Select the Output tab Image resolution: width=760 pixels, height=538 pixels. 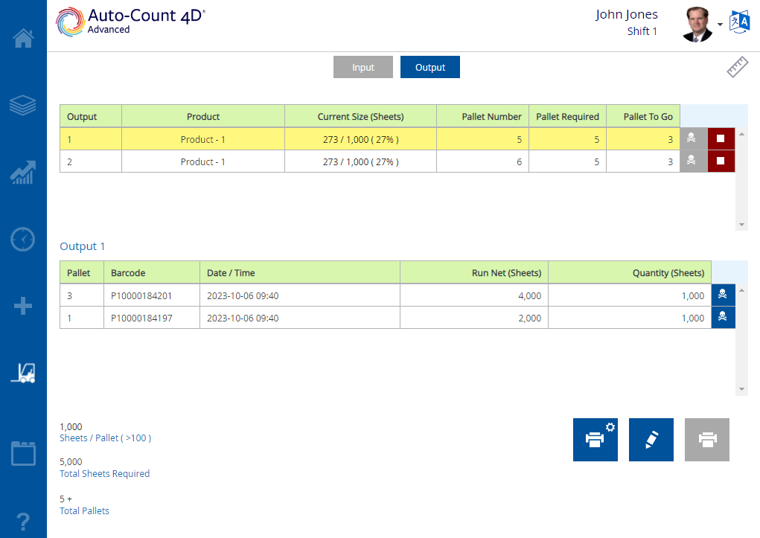(x=430, y=66)
